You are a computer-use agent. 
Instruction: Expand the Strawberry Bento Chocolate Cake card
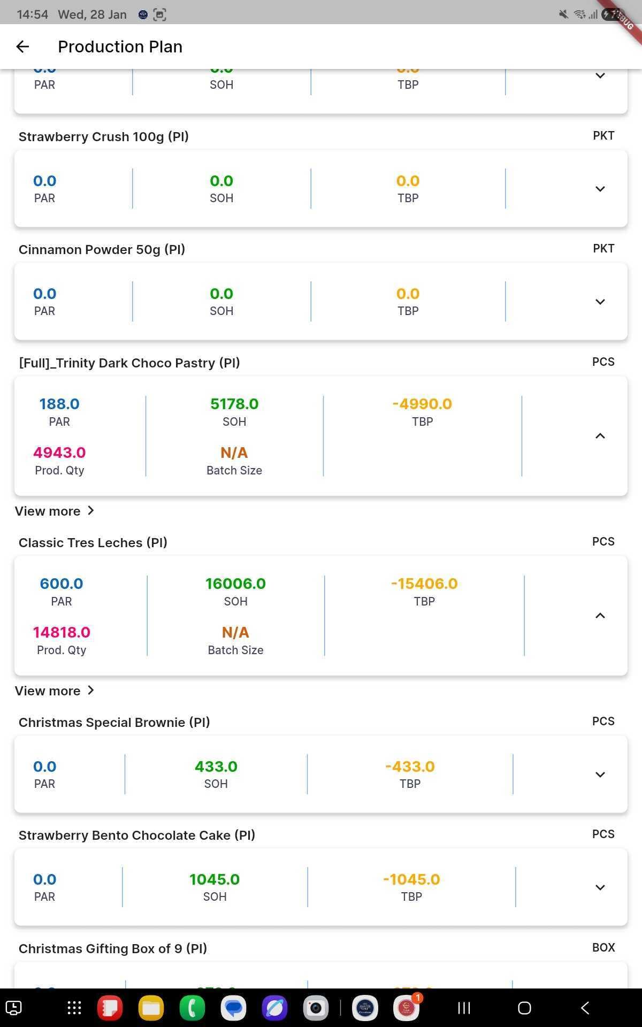[x=600, y=887]
